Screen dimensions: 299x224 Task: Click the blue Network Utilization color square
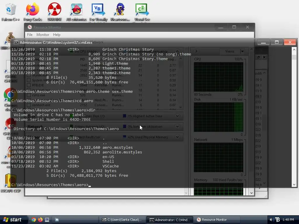[124, 126]
